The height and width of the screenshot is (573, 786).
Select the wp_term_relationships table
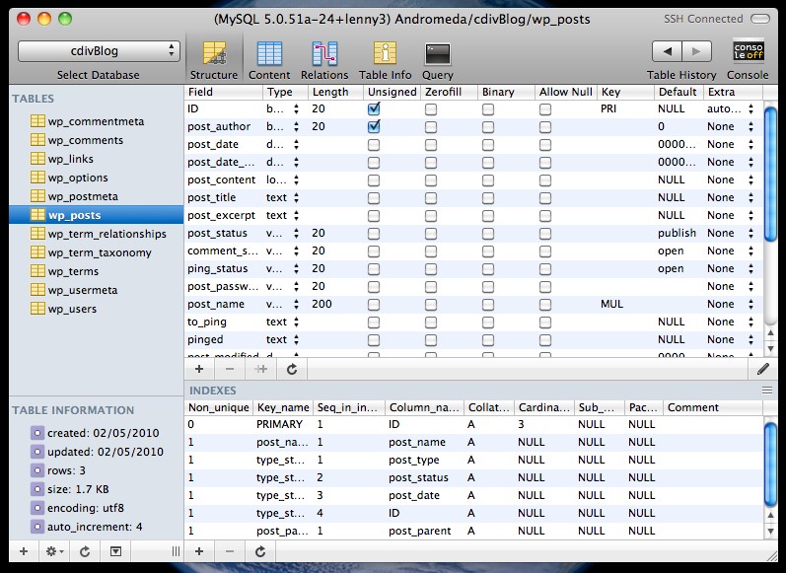click(97, 234)
